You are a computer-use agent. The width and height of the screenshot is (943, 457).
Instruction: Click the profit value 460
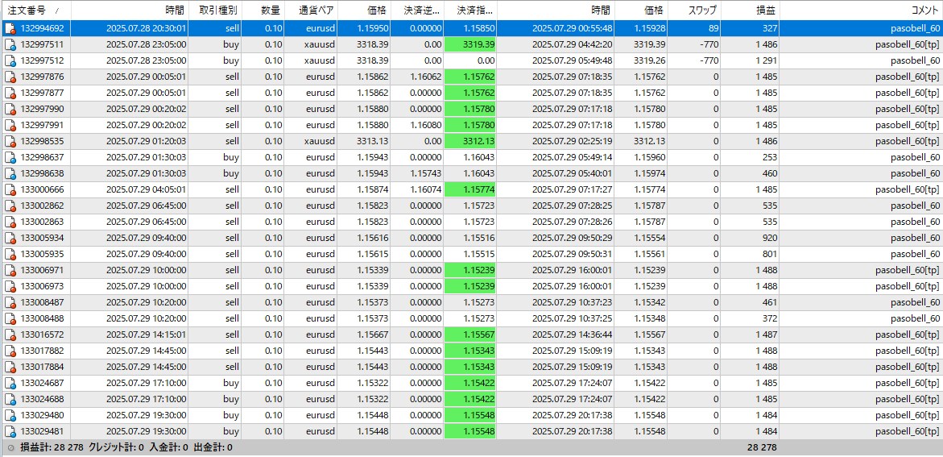tap(769, 173)
